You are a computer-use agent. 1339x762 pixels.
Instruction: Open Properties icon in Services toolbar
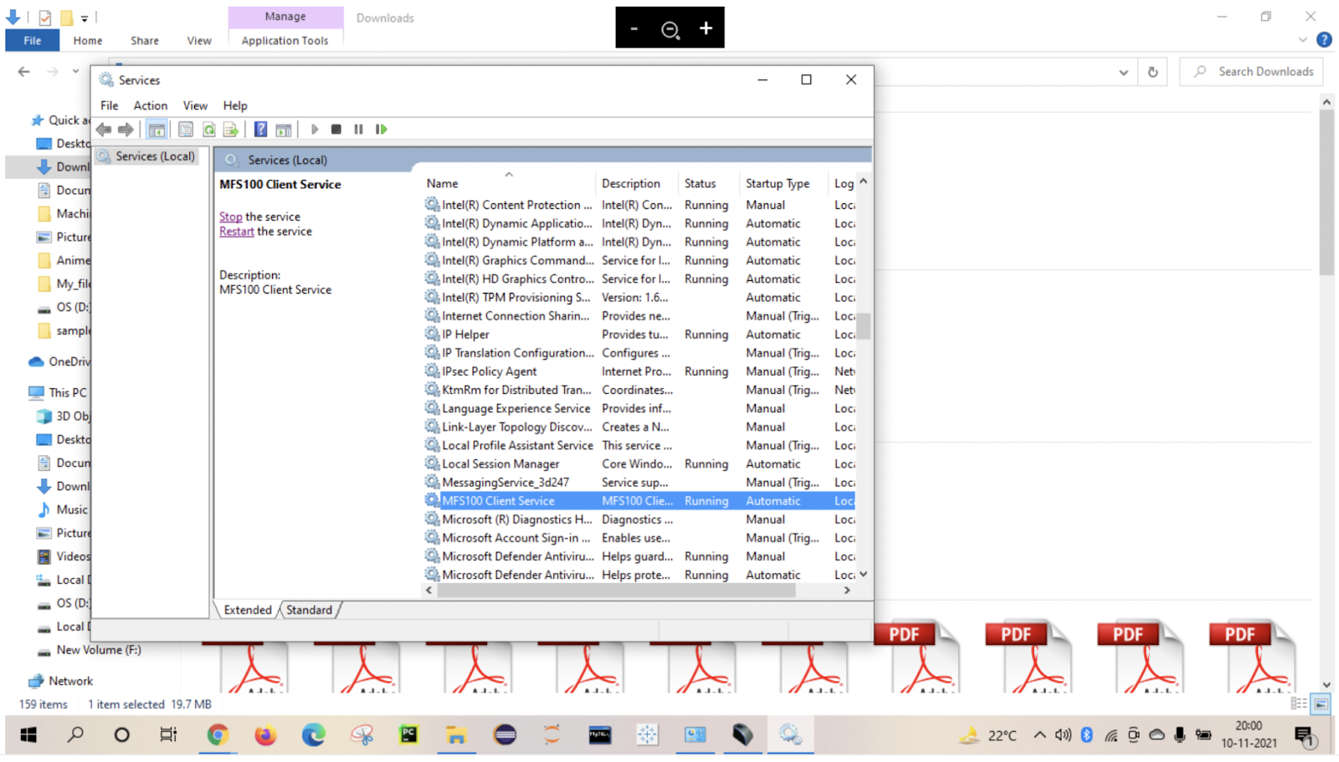(186, 130)
